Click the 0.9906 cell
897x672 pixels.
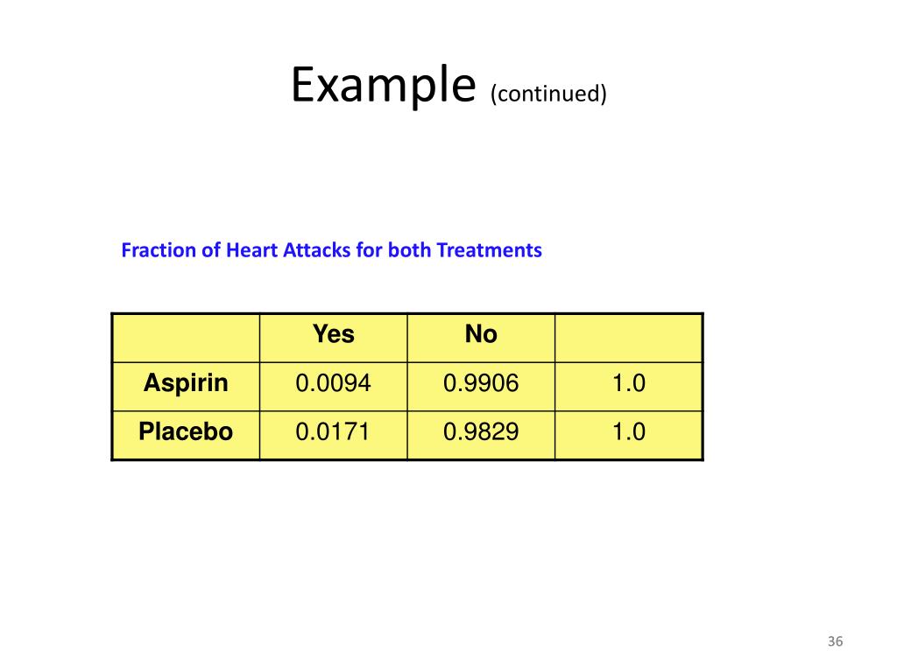coord(481,383)
